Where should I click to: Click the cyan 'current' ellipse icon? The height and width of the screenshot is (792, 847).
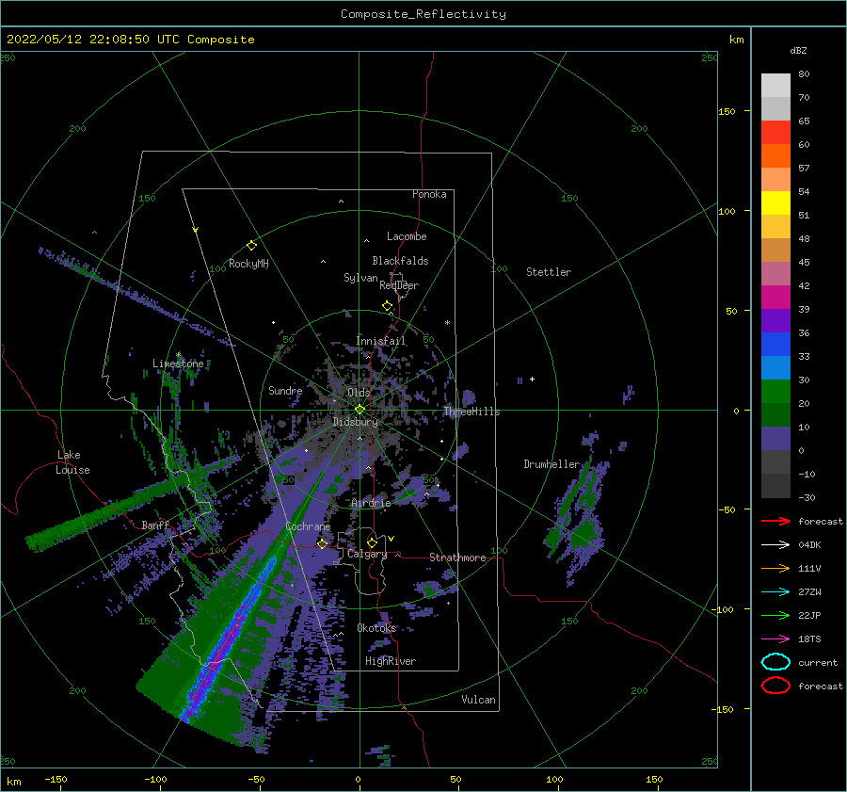coord(775,662)
